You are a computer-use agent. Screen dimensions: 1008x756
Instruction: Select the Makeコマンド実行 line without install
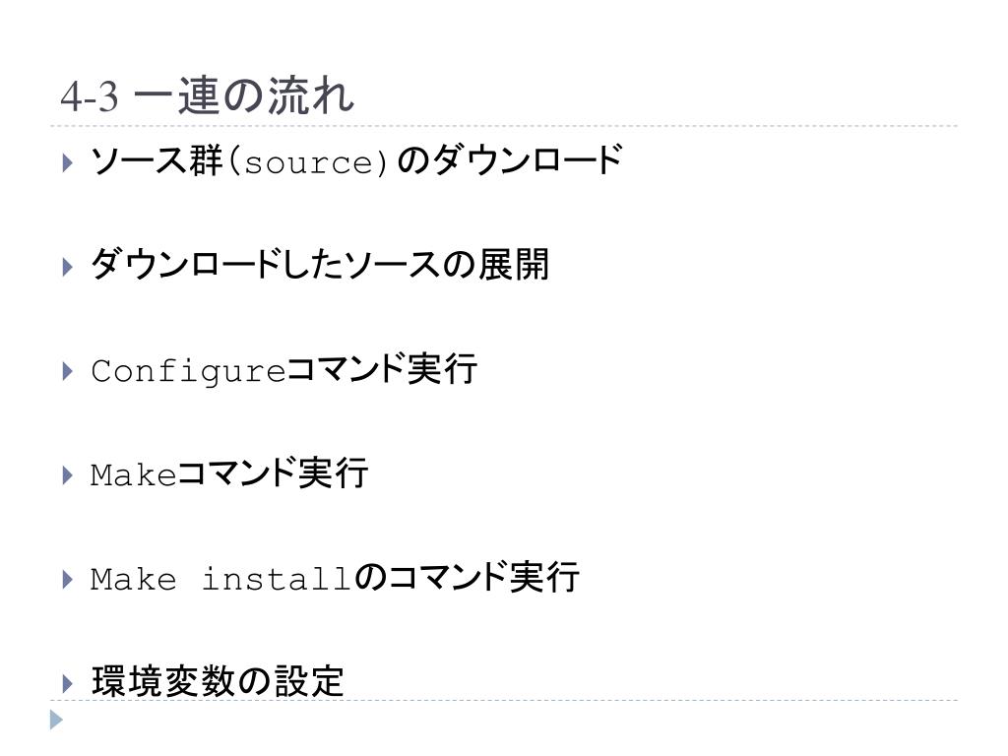(x=229, y=473)
